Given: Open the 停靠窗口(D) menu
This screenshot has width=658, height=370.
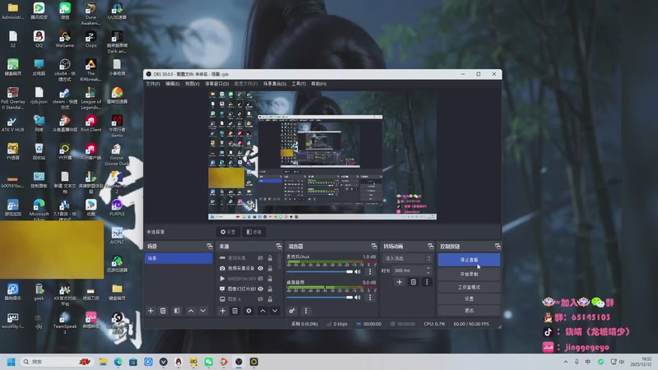Looking at the screenshot, I should (x=216, y=84).
